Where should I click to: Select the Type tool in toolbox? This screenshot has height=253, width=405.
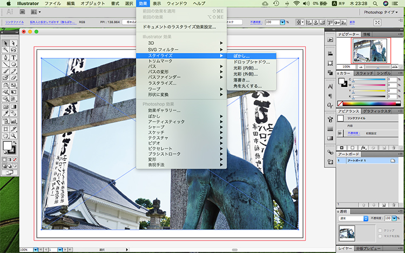[13, 57]
